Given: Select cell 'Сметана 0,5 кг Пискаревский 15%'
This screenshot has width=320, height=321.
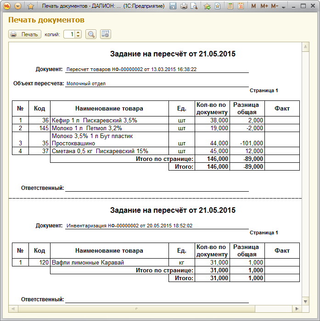Looking at the screenshot, I should pyautogui.click(x=109, y=151).
